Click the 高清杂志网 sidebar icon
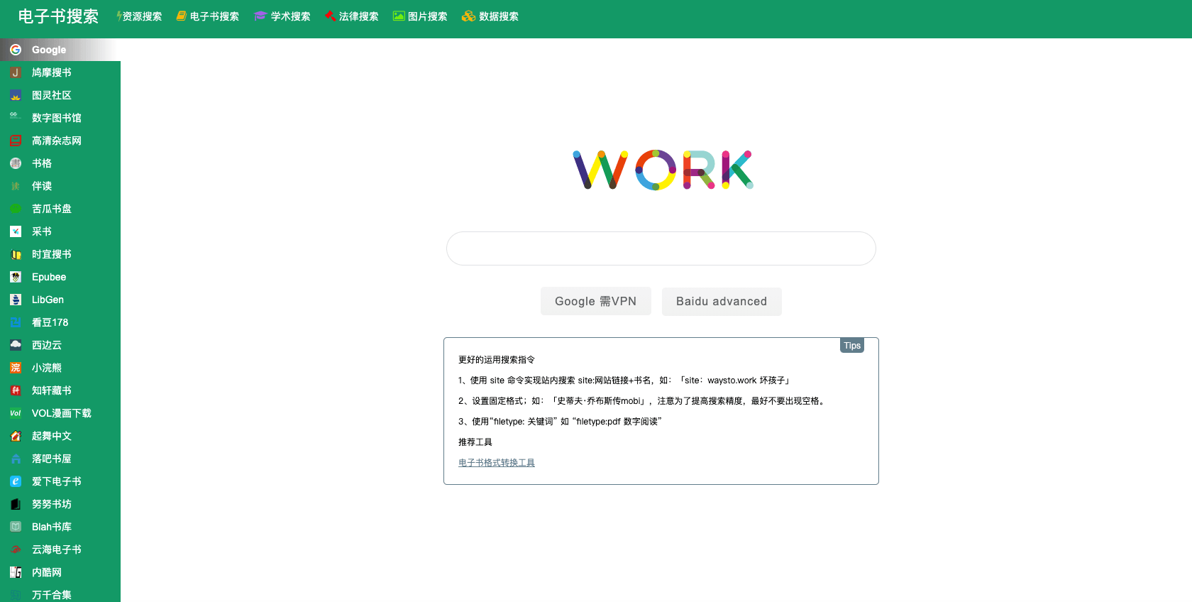The width and height of the screenshot is (1192, 602). coord(16,141)
